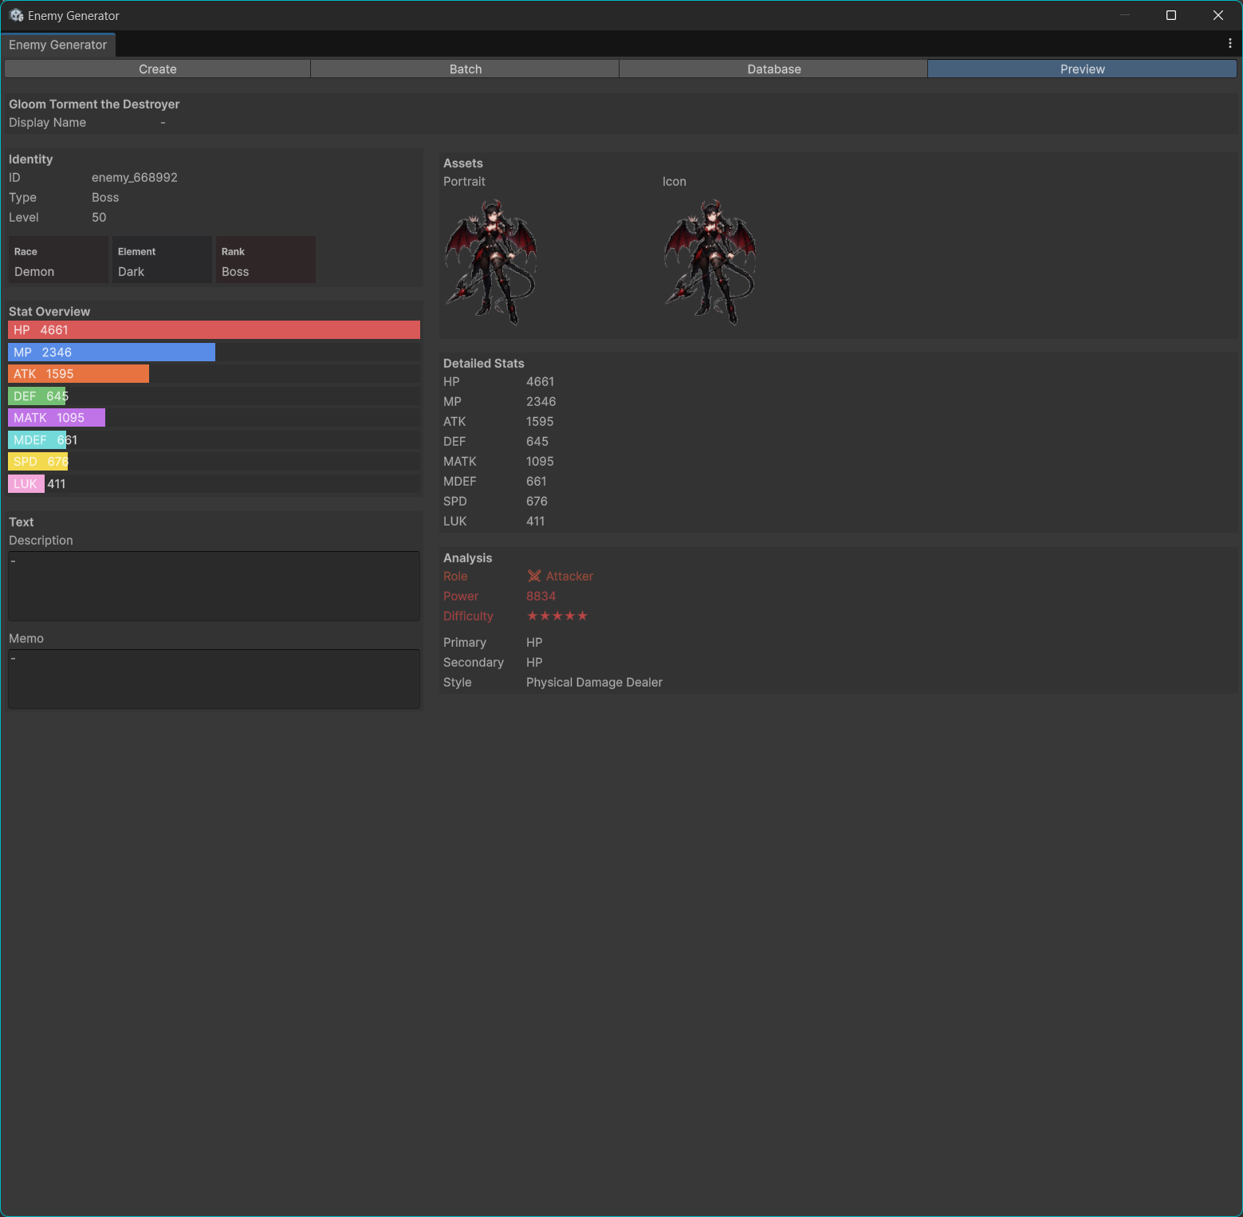The image size is (1243, 1217).
Task: Click the enemy ID value enemy_668992
Action: coord(135,178)
